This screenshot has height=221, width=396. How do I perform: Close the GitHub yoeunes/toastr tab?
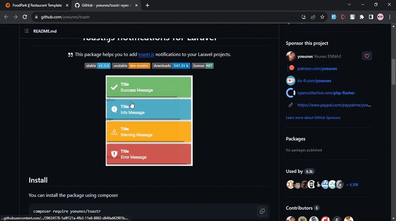tap(136, 5)
